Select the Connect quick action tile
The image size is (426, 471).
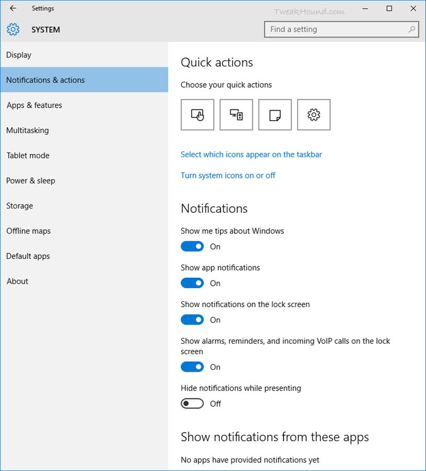[236, 115]
